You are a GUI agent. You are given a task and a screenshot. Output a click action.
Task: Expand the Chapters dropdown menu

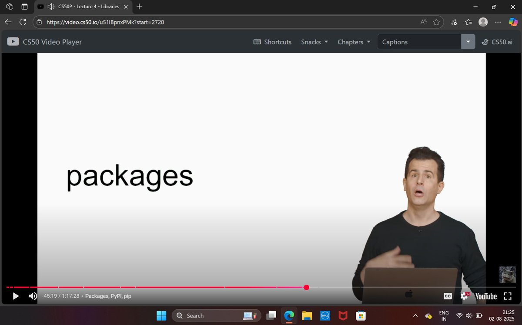click(x=354, y=42)
